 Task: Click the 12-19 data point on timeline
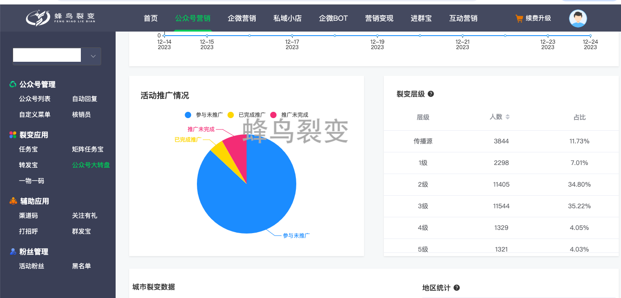377,36
